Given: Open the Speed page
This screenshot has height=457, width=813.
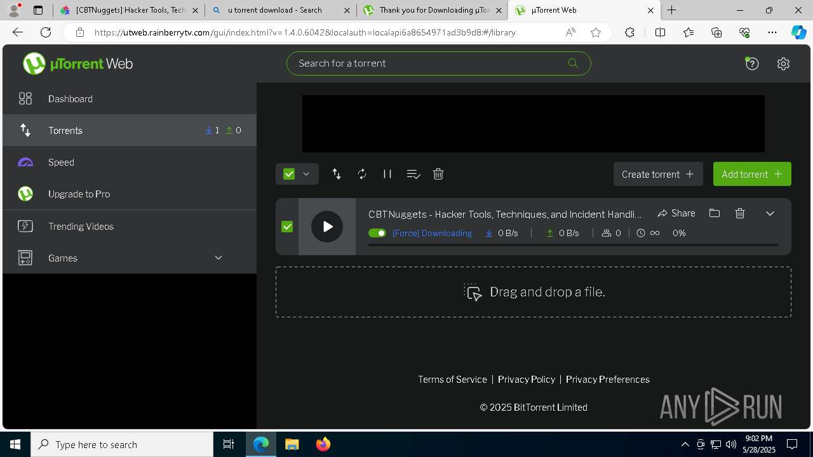Looking at the screenshot, I should (130, 162).
